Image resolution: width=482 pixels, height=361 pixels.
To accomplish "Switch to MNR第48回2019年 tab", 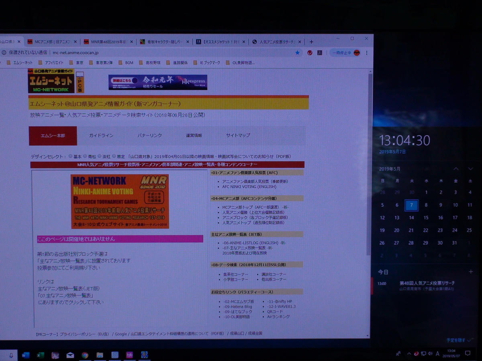I will pyautogui.click(x=108, y=42).
